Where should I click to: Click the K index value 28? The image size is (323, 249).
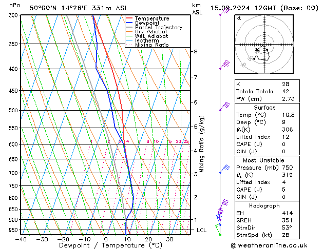point(286,84)
